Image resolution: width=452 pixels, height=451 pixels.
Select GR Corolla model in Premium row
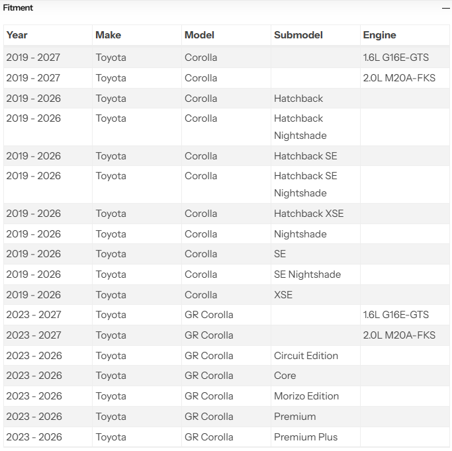pos(226,417)
